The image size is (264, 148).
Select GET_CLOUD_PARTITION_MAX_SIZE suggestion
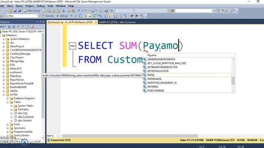[x=187, y=63]
